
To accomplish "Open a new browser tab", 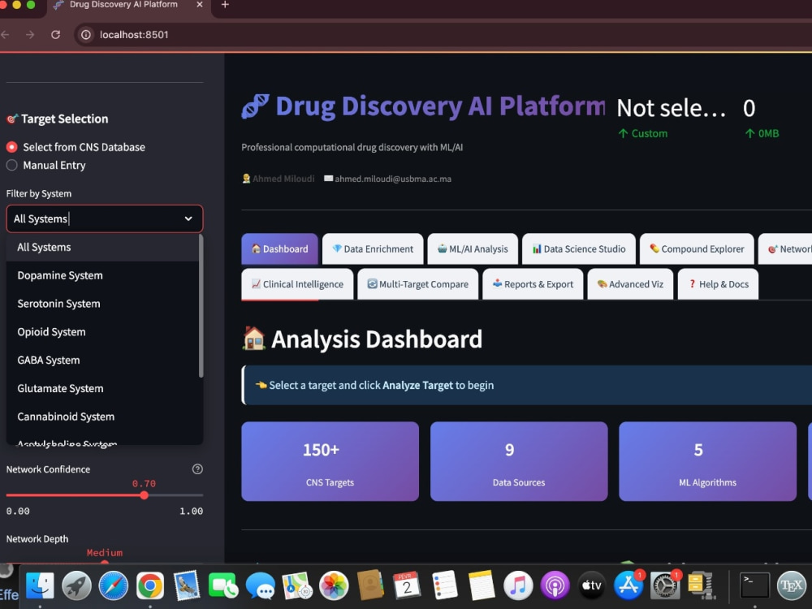I will click(x=225, y=5).
